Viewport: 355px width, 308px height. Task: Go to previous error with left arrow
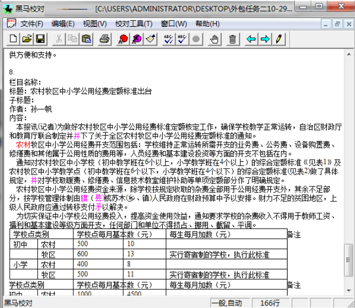[x=251, y=39]
